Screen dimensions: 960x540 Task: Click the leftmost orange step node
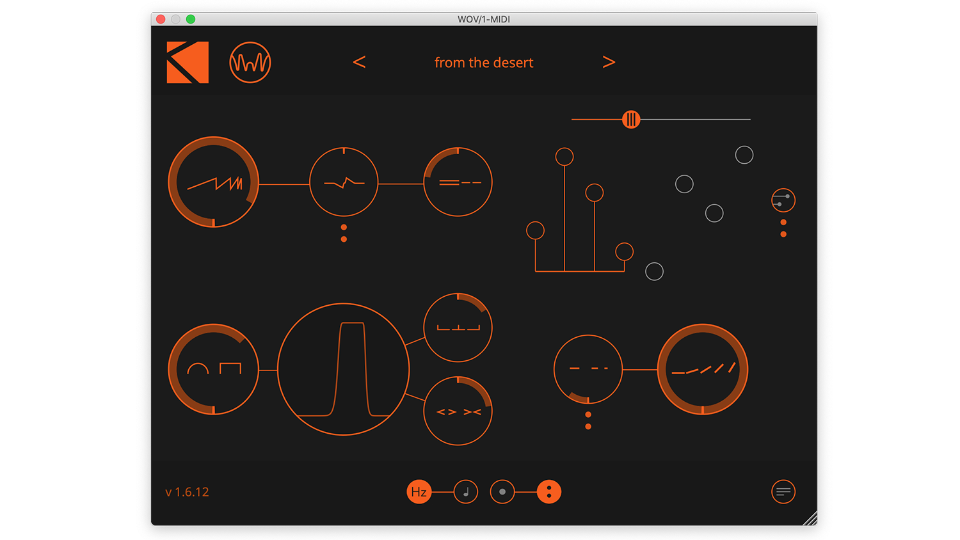[535, 230]
